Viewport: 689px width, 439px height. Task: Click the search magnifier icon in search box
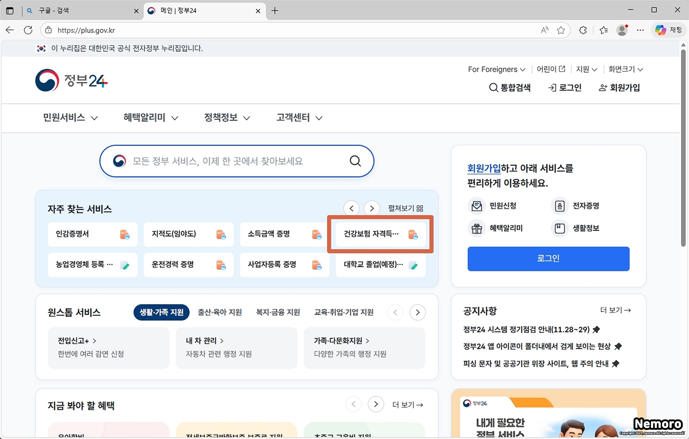(x=355, y=161)
